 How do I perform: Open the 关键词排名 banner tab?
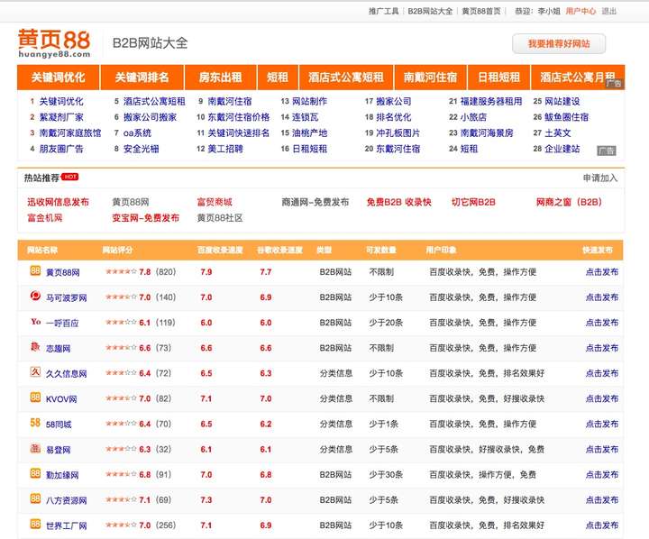point(142,78)
